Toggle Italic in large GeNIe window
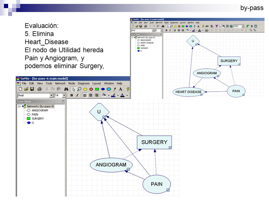The width and height of the screenshot is (269, 201). 77,95
